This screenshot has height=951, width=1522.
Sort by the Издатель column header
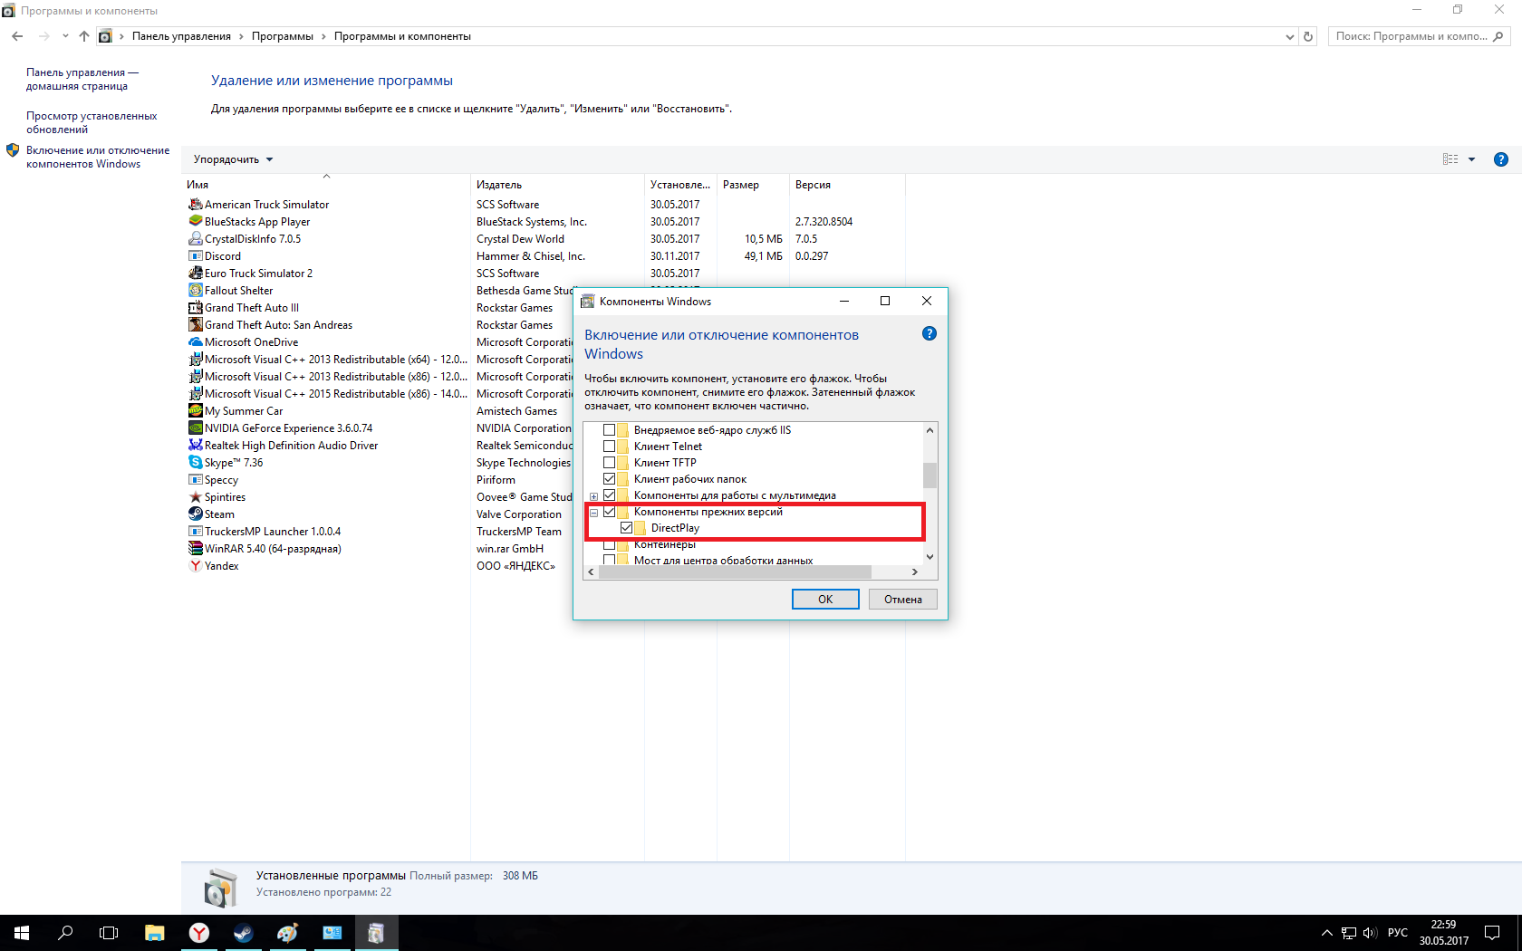click(x=557, y=185)
